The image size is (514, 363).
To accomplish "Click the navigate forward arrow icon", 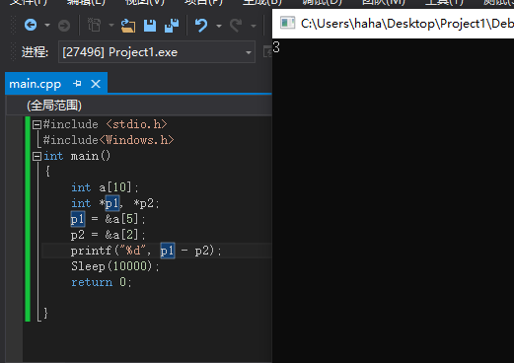I will (x=64, y=26).
